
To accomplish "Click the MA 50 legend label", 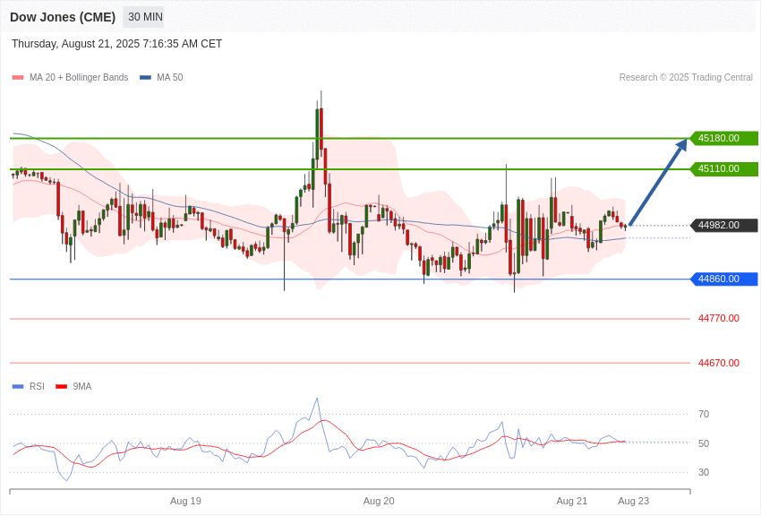I will (x=170, y=78).
